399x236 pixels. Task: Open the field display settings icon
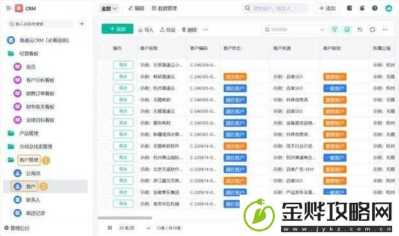[x=360, y=29]
